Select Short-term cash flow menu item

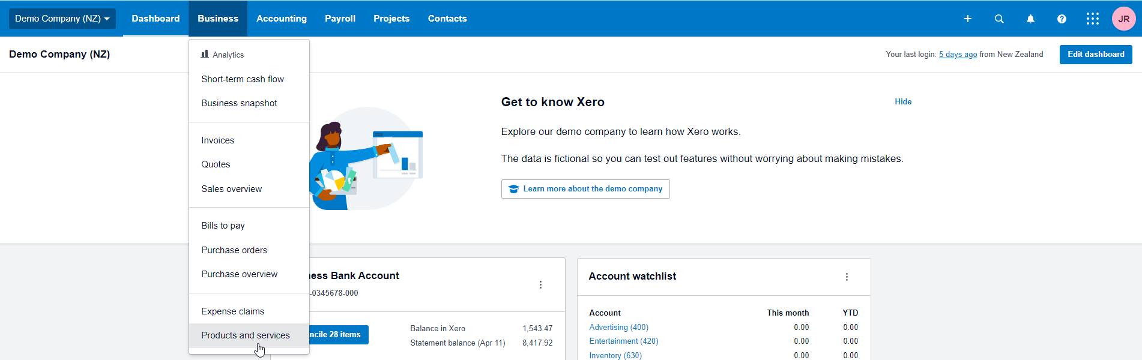click(249, 79)
